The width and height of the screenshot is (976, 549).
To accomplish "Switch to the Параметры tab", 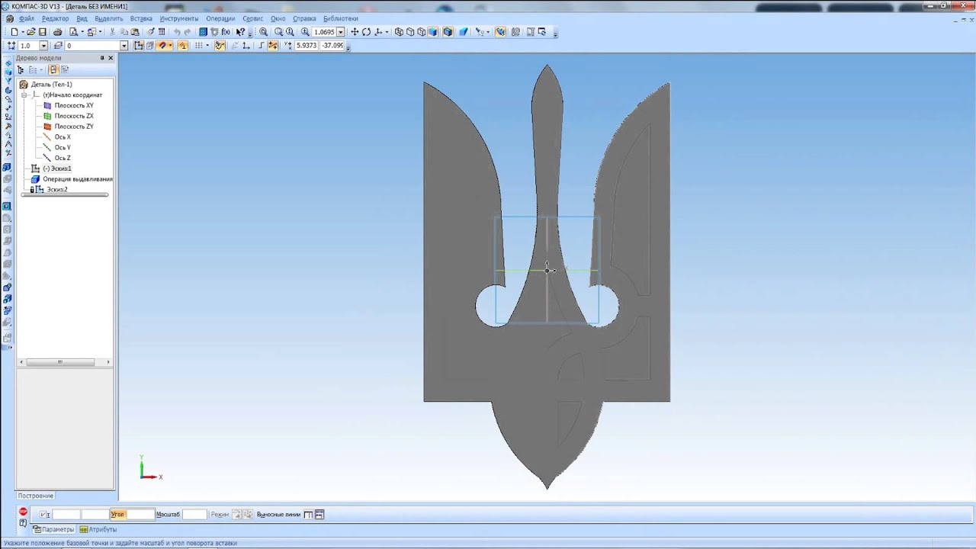I will 53,529.
